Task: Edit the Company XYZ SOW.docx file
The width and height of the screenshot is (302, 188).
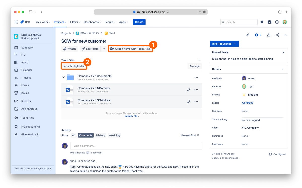Action: [x=189, y=102]
